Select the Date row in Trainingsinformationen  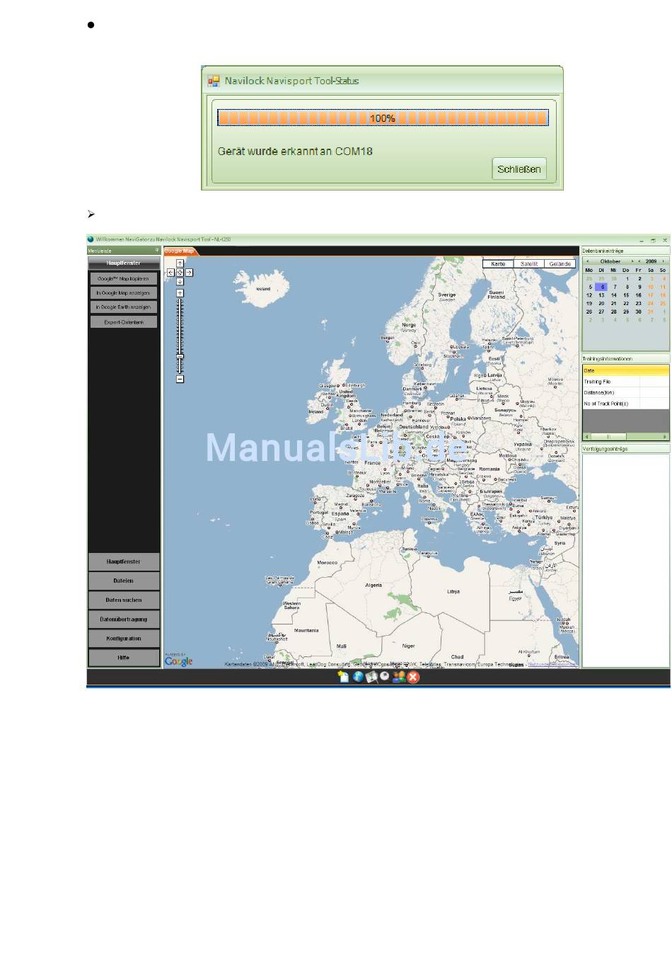tap(626, 370)
